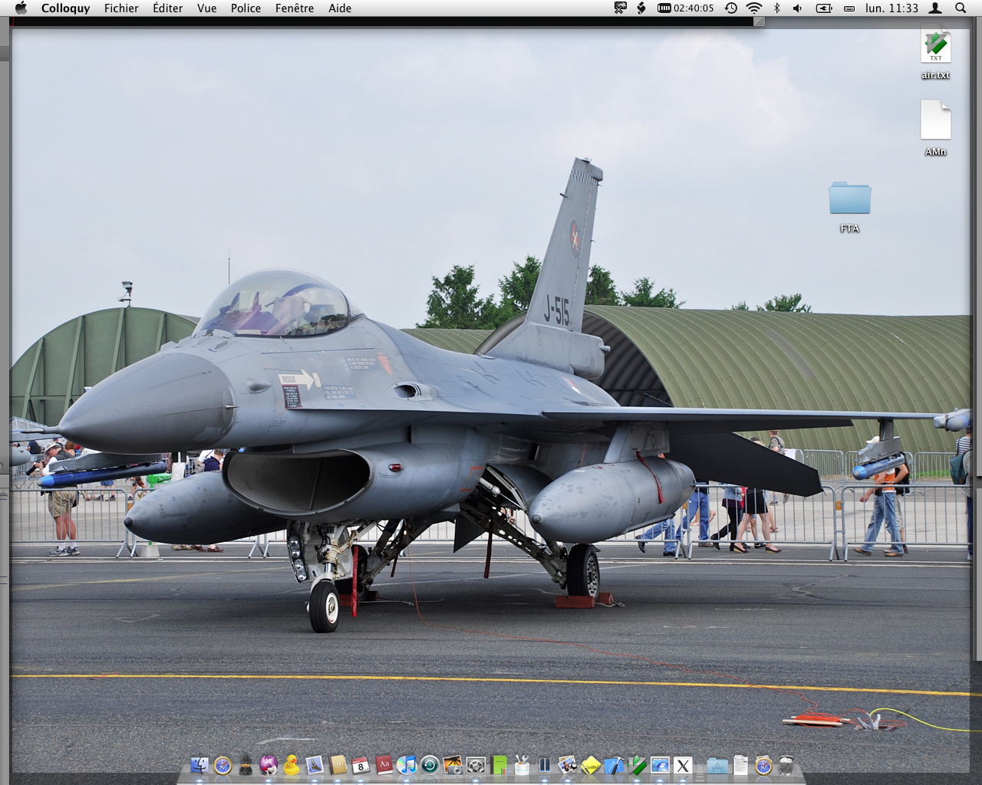Open the Cyberduck yellow duck app

tap(292, 764)
